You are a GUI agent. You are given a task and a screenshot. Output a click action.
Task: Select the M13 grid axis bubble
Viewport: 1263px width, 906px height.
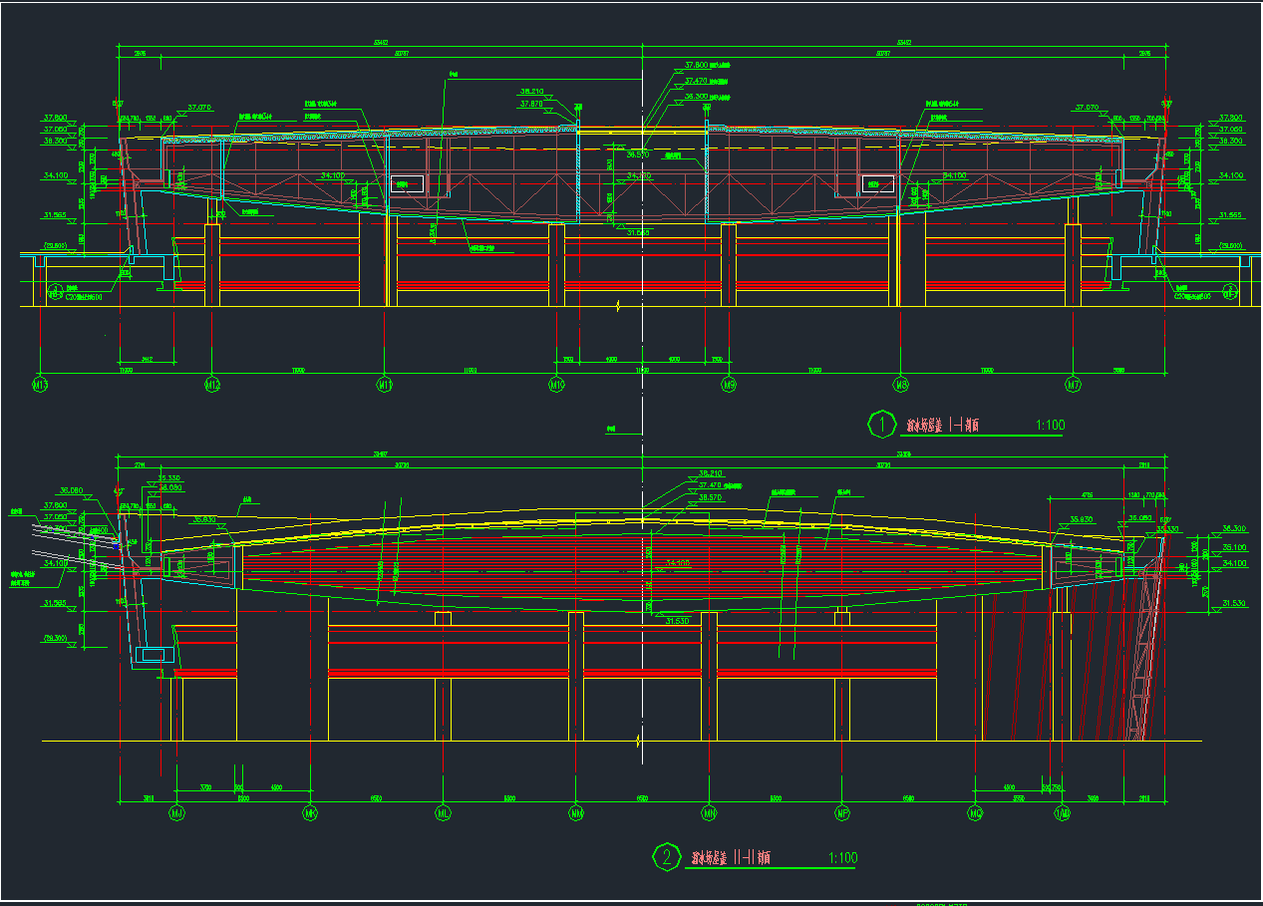(x=40, y=384)
